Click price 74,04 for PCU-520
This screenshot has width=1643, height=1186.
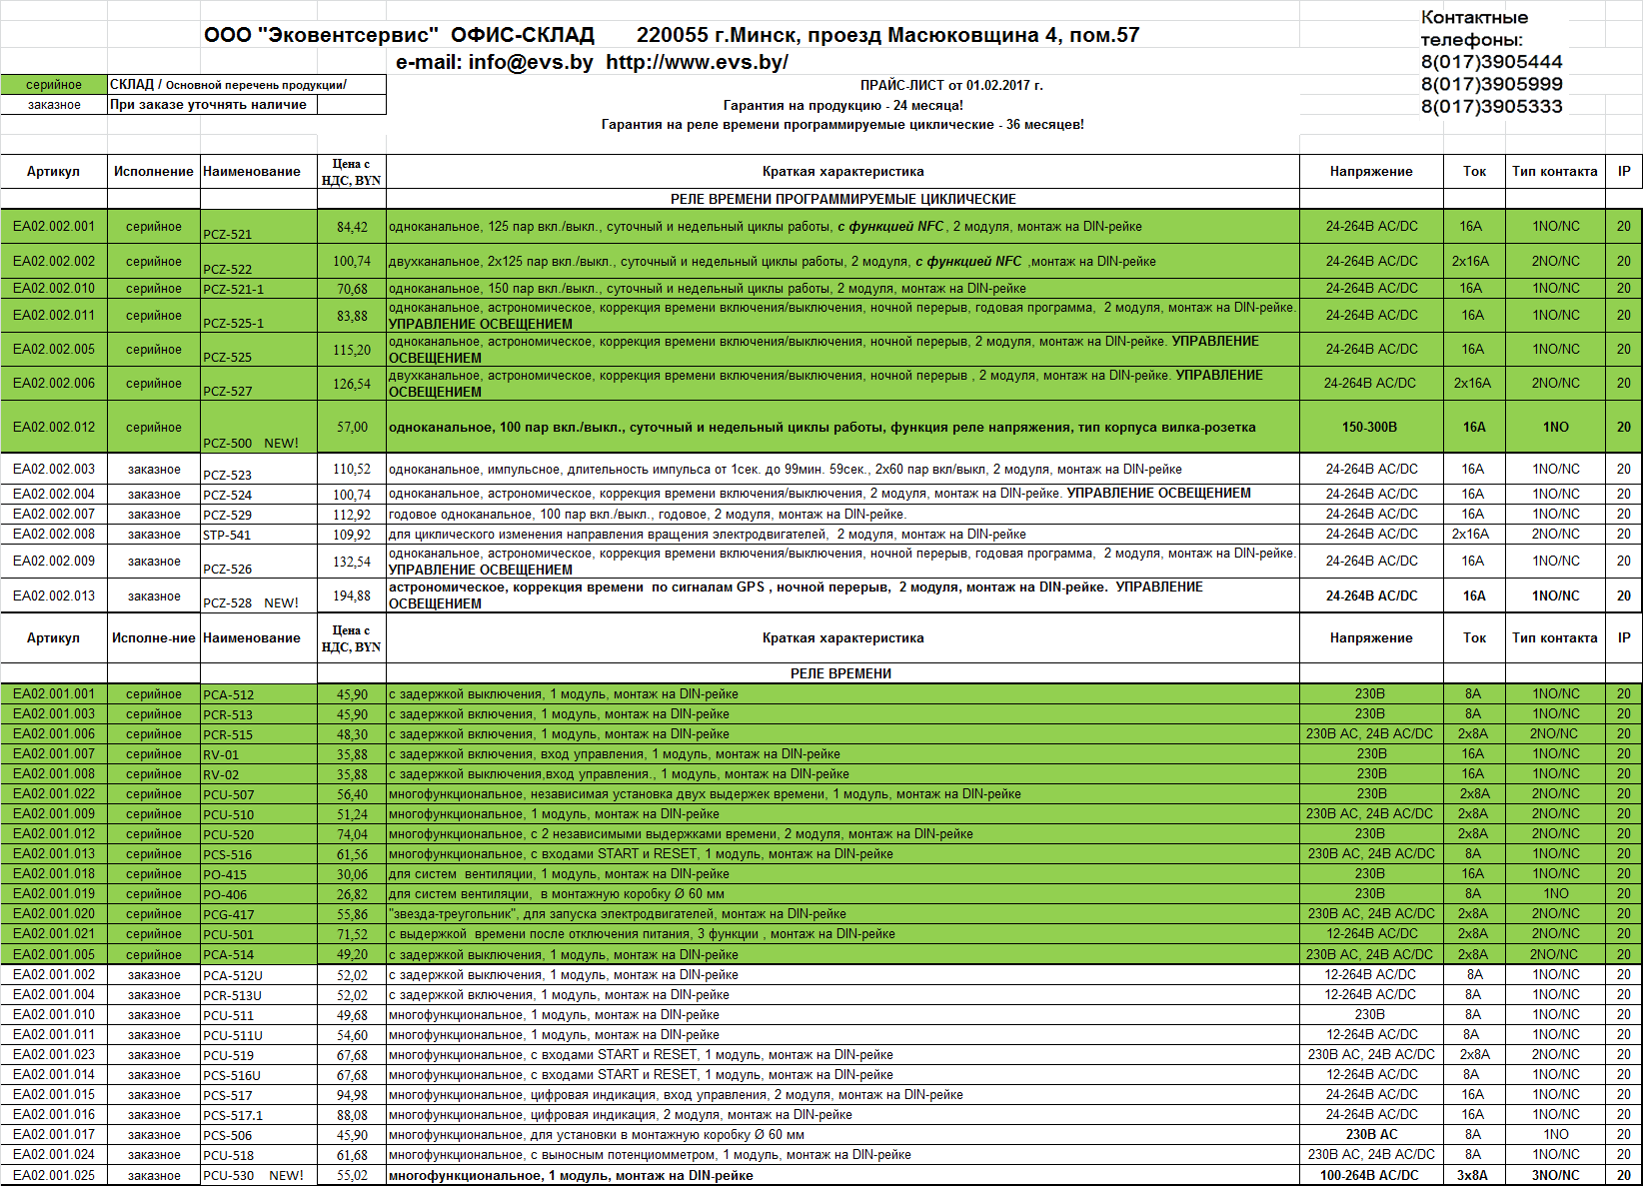(352, 833)
